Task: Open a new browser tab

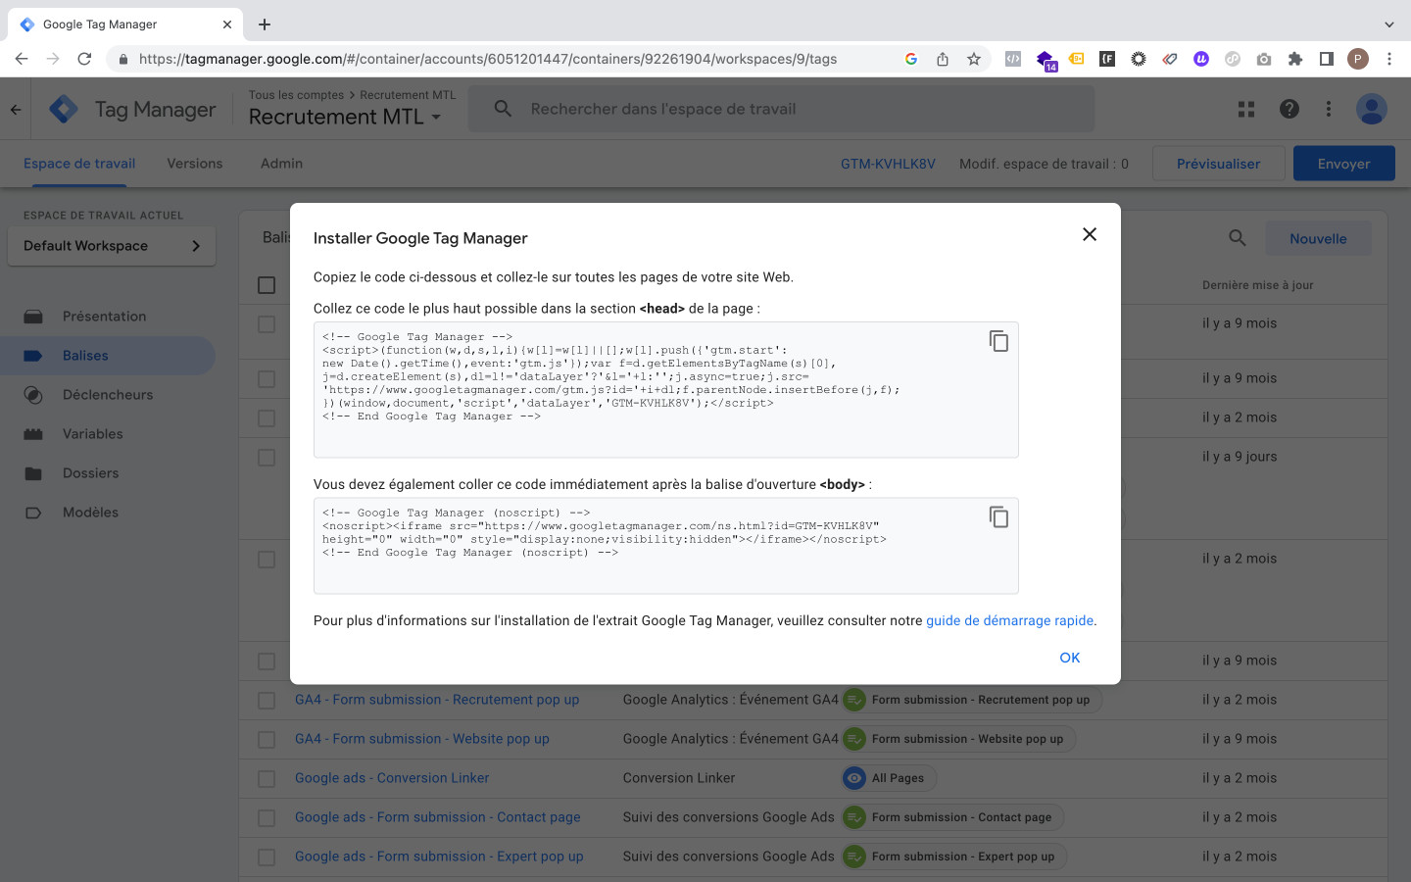Action: [265, 24]
